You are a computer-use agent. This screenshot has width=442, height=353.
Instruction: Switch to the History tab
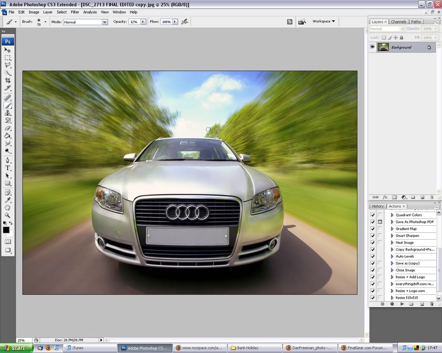point(377,206)
